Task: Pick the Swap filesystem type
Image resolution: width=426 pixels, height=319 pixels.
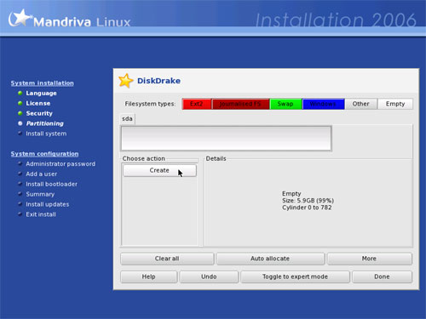Action: click(285, 104)
